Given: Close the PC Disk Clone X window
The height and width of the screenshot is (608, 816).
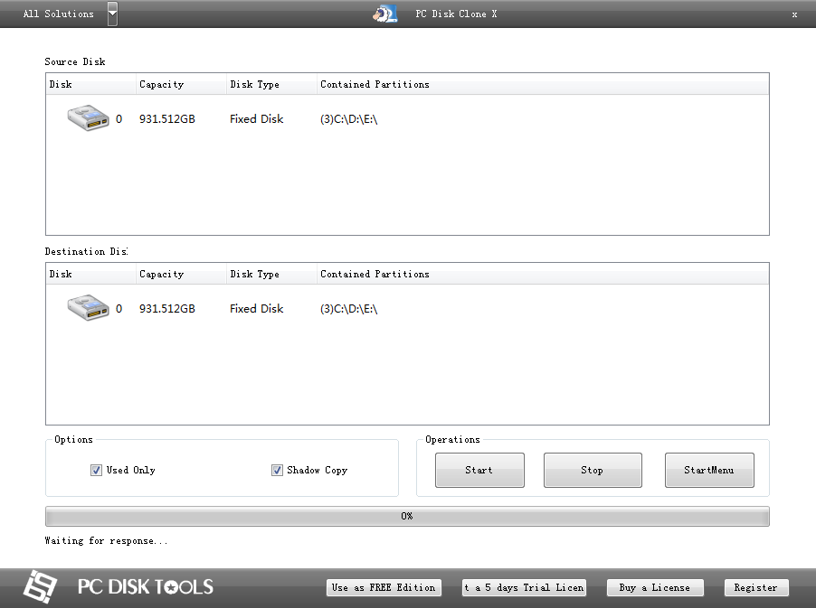Looking at the screenshot, I should point(794,14).
